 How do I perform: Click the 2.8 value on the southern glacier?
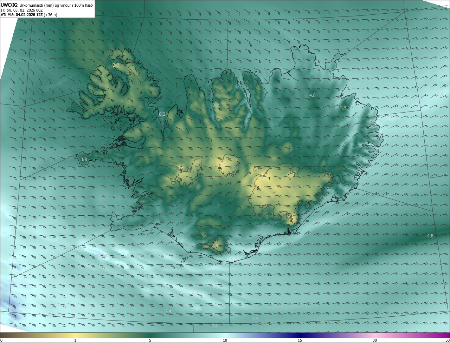point(215,246)
